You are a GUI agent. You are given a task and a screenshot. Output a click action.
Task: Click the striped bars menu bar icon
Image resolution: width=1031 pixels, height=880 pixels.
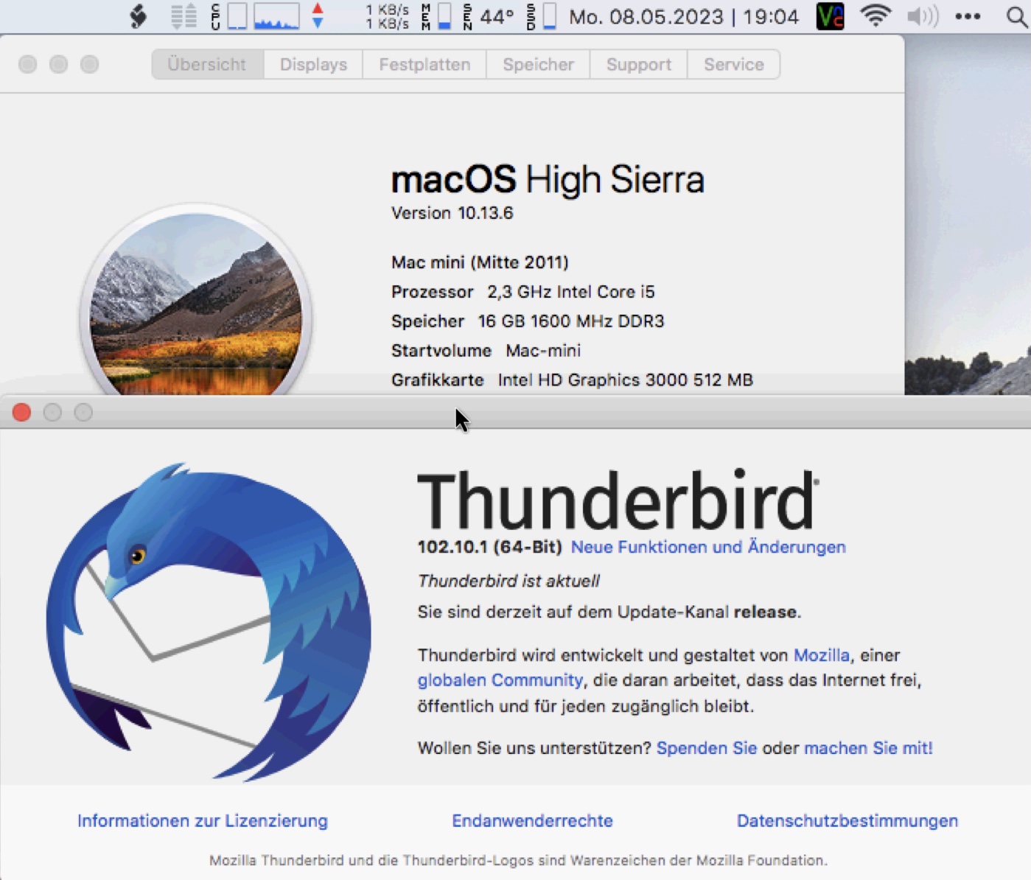coord(184,16)
